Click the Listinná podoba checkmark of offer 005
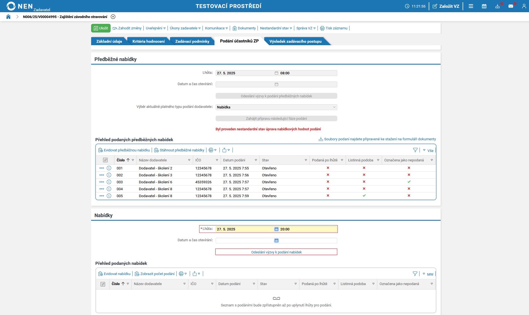The width and height of the screenshot is (529, 315). [364, 196]
